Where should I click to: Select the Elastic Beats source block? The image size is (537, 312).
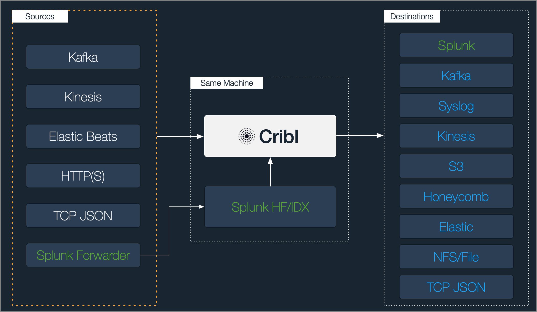(83, 136)
